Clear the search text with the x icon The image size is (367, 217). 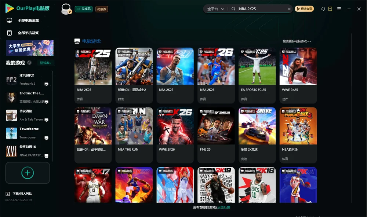[x=289, y=9]
